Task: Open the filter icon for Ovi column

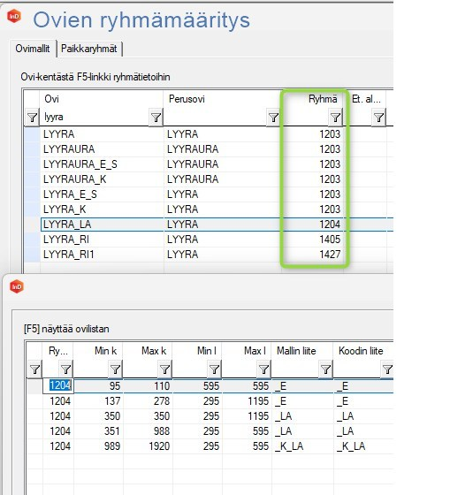Action: [156, 118]
